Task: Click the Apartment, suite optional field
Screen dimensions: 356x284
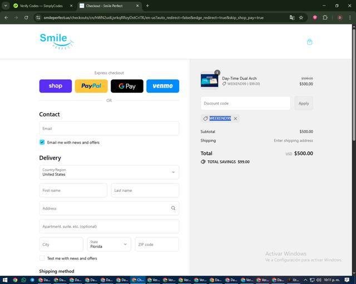Action: tap(109, 226)
